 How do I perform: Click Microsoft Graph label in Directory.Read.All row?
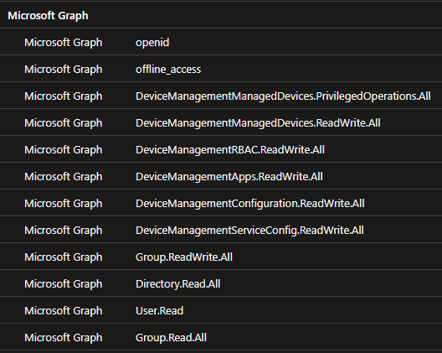(x=64, y=283)
